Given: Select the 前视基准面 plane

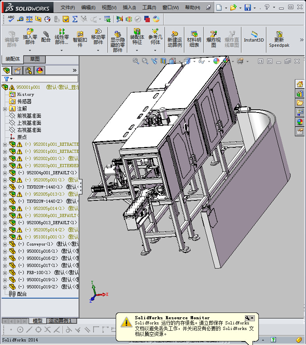Looking at the screenshot, I should 29,116.
